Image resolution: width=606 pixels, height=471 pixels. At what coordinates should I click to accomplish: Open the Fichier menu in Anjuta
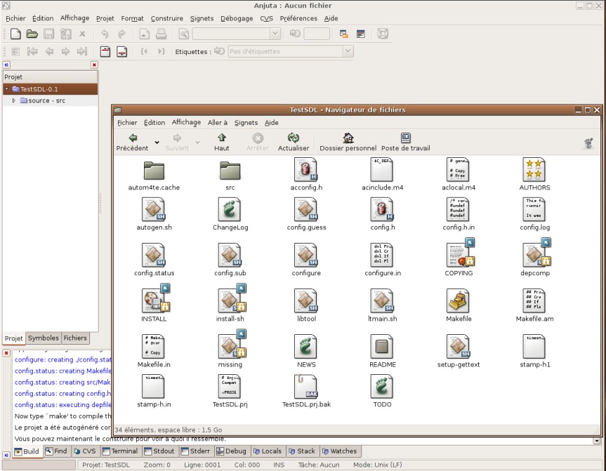point(15,18)
